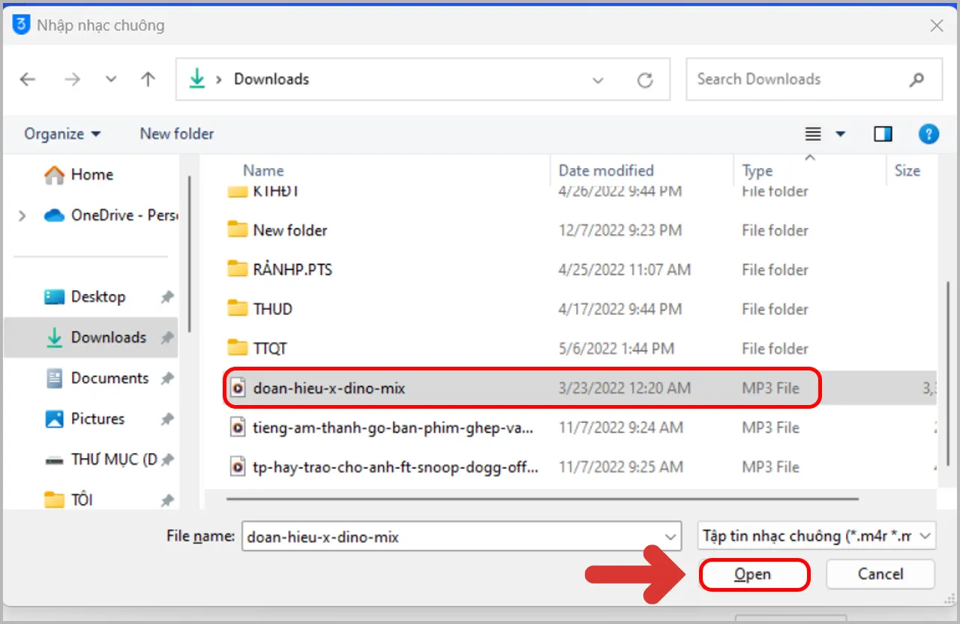Open the file type filter dropdown
Image resolution: width=960 pixels, height=624 pixels.
click(817, 536)
